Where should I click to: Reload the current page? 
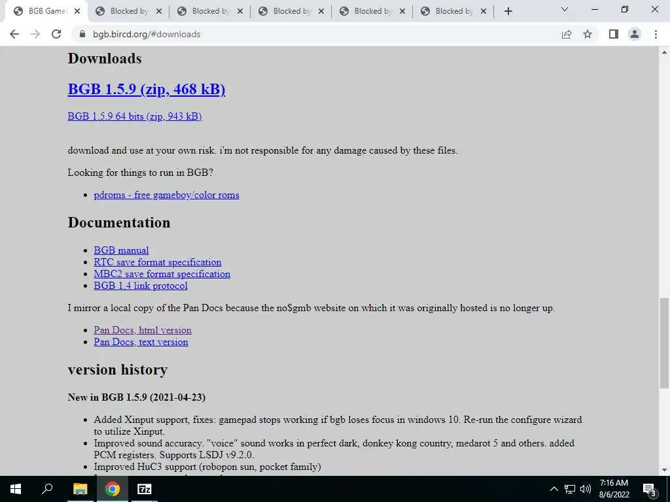pyautogui.click(x=56, y=34)
